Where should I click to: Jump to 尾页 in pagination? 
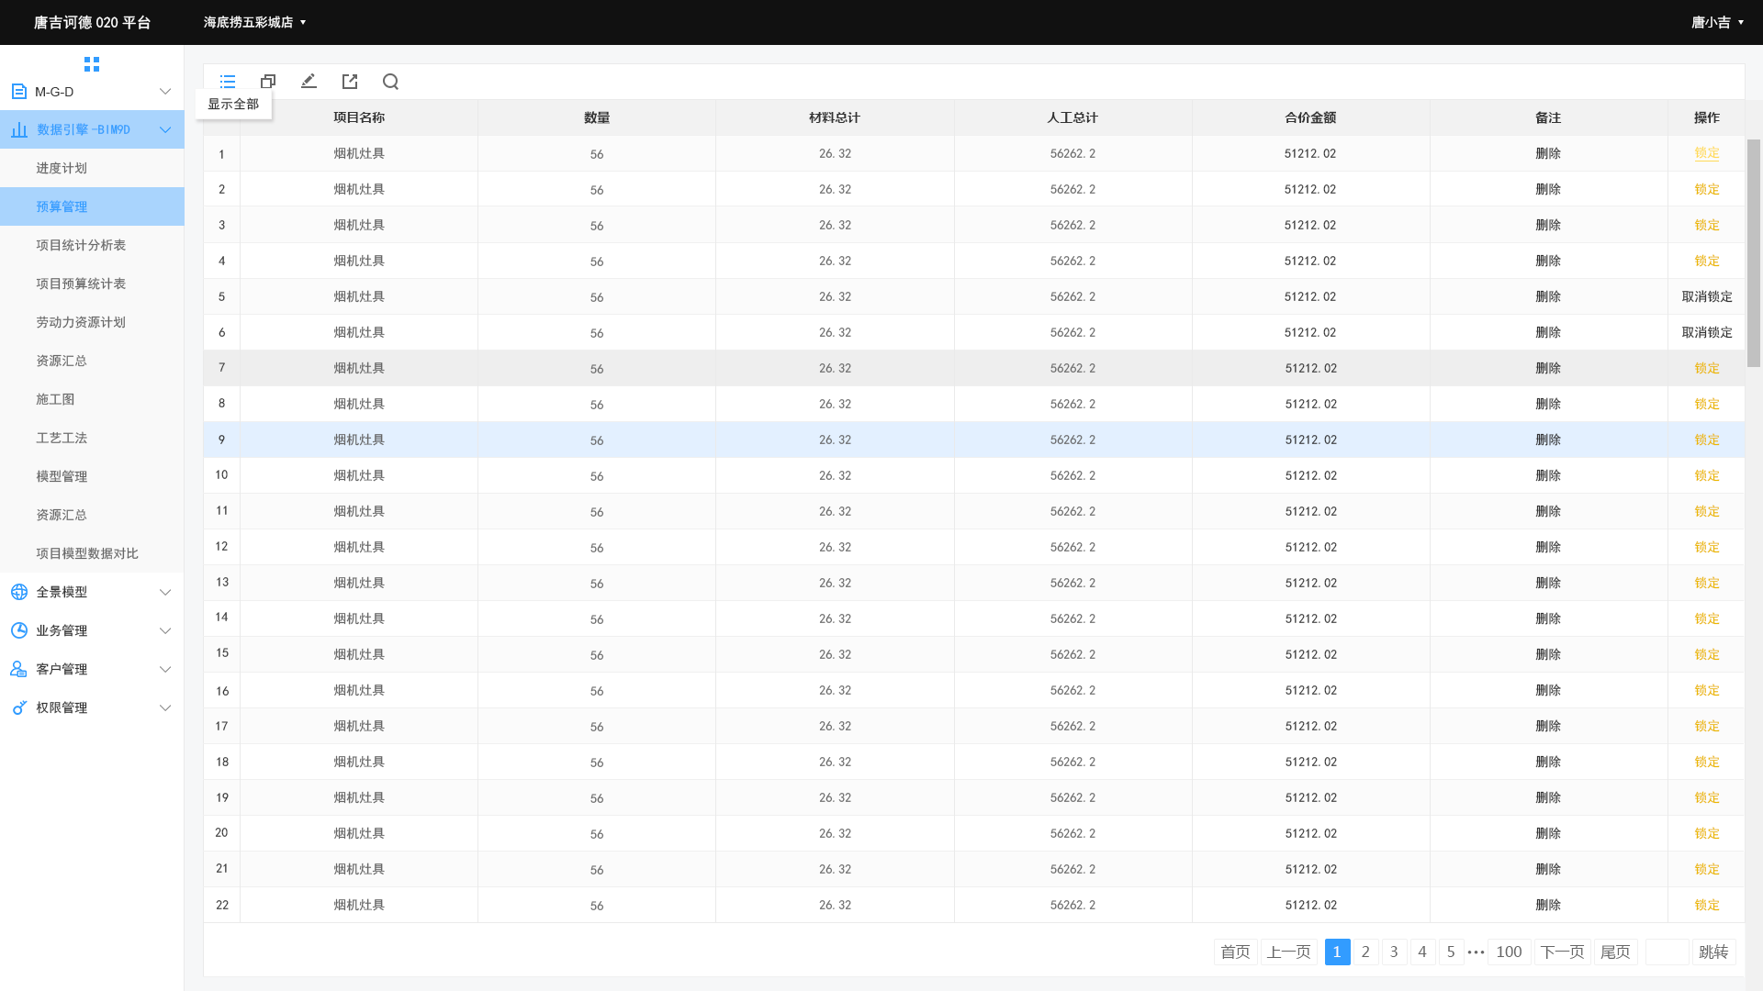[1615, 952]
